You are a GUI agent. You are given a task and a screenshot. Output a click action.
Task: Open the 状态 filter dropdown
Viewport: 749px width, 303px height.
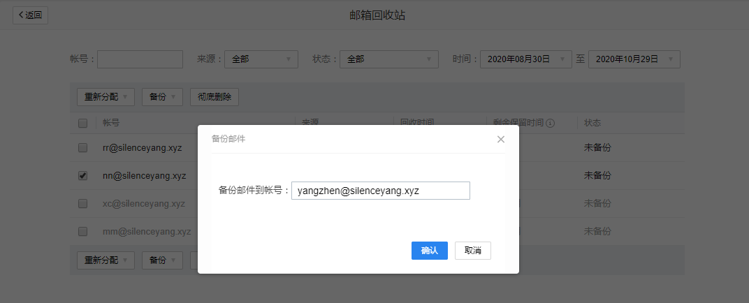(x=389, y=59)
